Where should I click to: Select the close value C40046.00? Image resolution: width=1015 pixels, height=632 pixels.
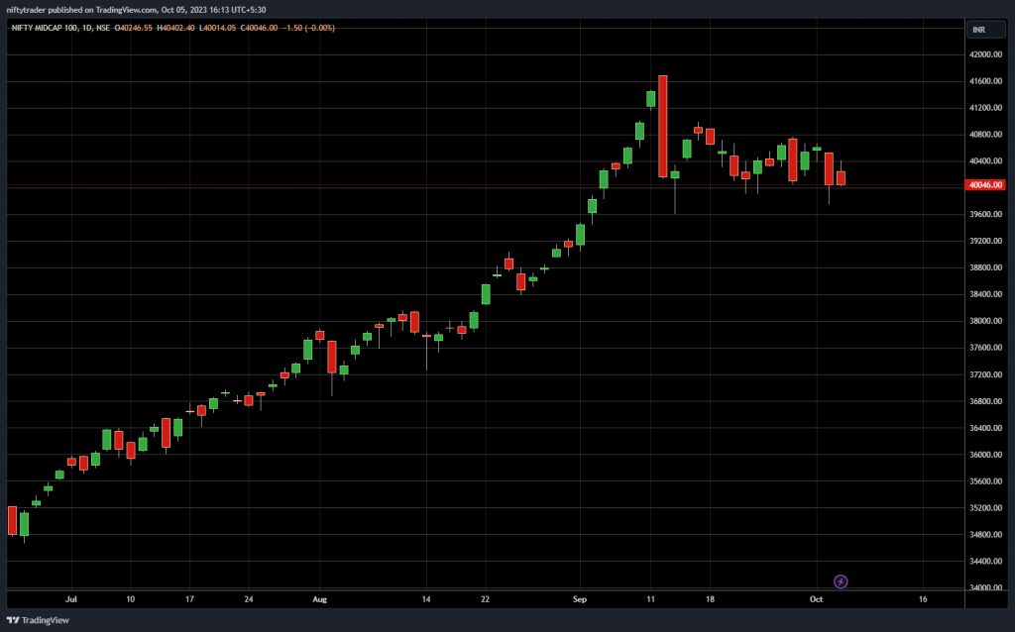259,28
